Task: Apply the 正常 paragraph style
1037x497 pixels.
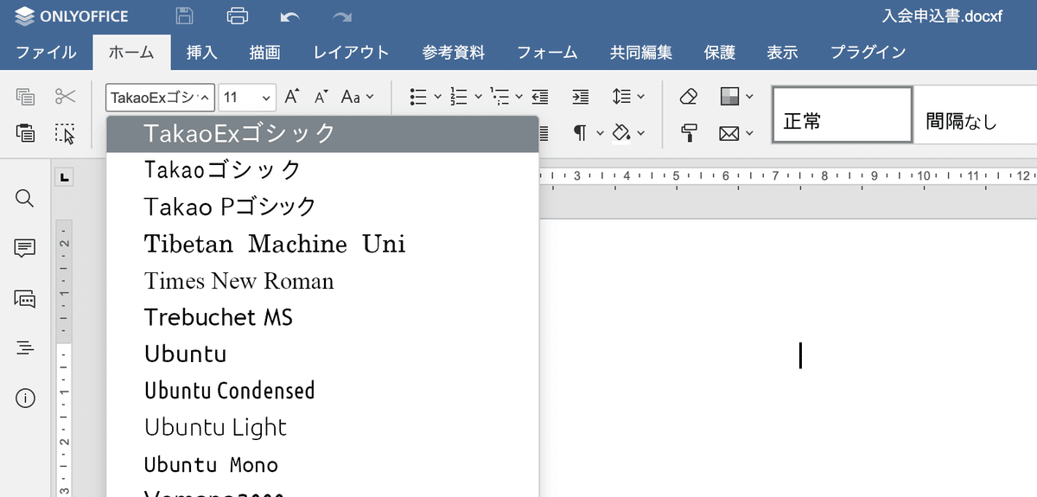Action: point(842,115)
